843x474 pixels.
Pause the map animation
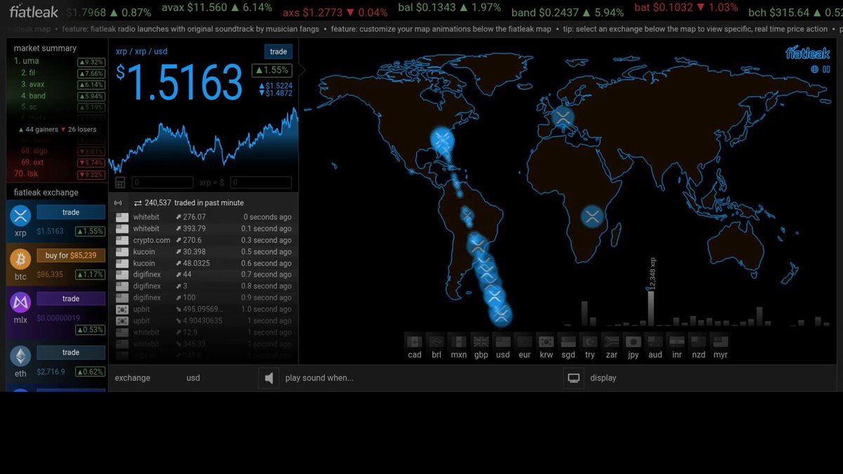tap(826, 69)
